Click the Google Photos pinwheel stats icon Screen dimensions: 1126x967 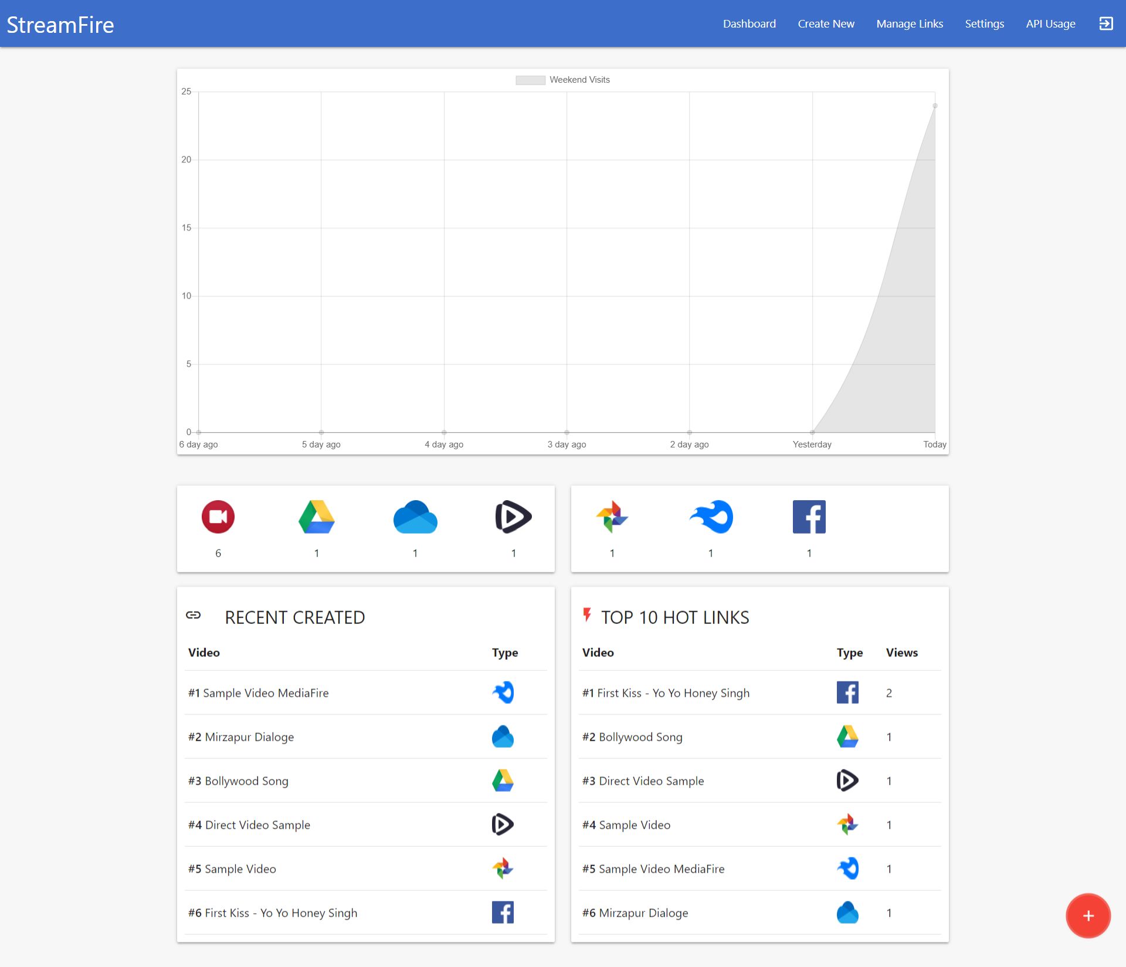coord(612,517)
